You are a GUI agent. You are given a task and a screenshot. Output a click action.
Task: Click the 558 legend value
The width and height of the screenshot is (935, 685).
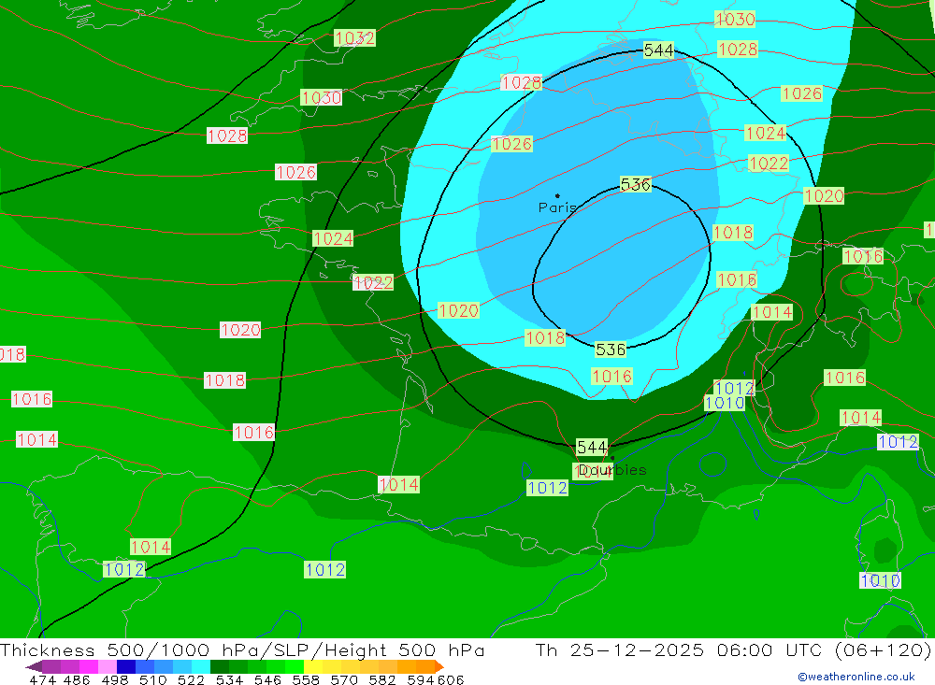306,679
